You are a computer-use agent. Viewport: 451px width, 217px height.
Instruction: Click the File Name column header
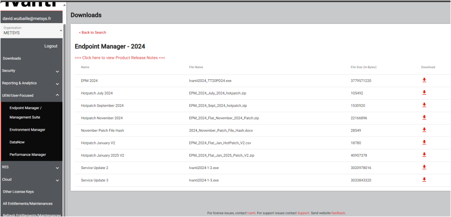196,67
